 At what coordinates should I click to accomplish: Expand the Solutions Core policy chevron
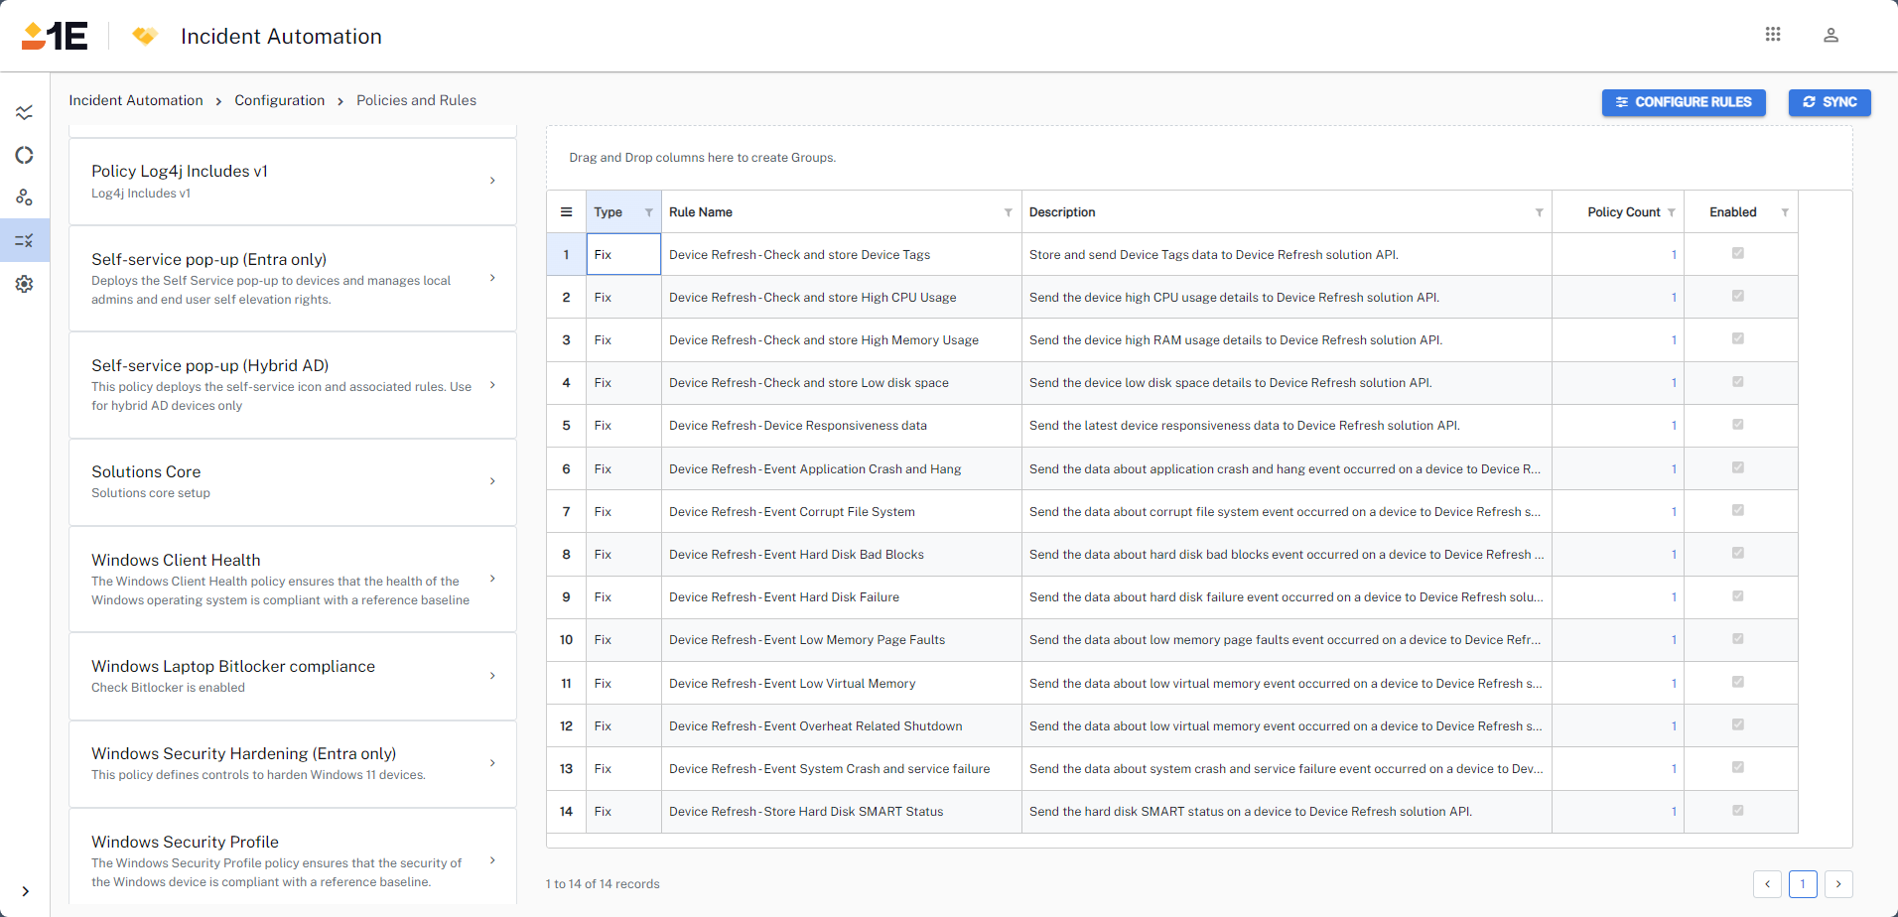[492, 481]
